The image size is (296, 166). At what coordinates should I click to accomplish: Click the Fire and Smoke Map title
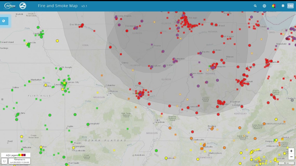tap(58, 6)
